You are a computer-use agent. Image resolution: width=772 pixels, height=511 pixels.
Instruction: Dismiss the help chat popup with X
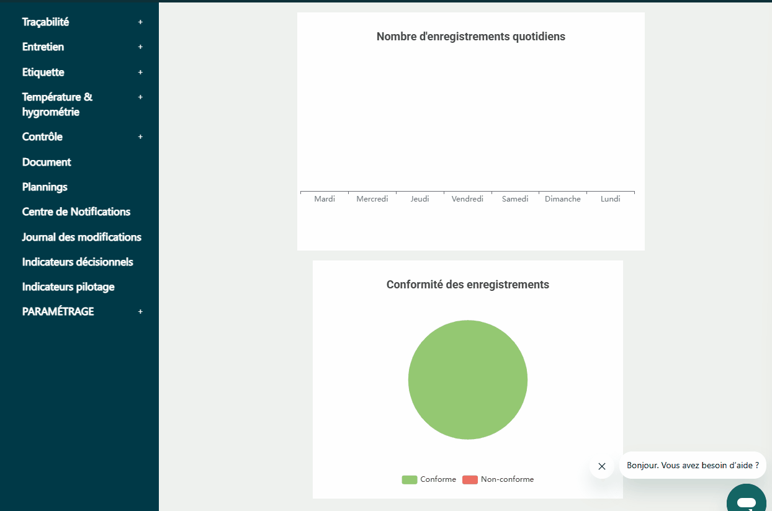[x=601, y=466]
